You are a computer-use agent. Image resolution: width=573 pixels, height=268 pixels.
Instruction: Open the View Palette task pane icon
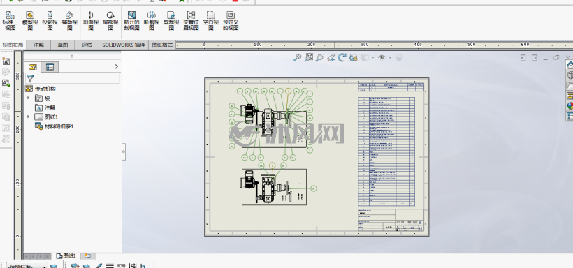click(x=570, y=96)
